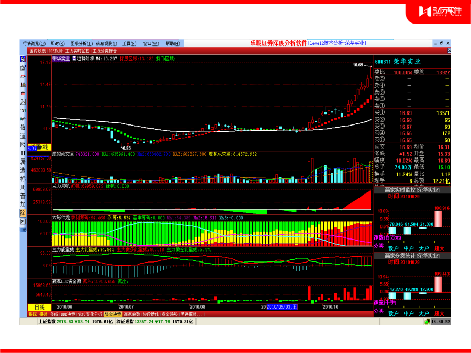471x353 pixels.
Task: Click the 日线 period button
Action: tap(39, 307)
